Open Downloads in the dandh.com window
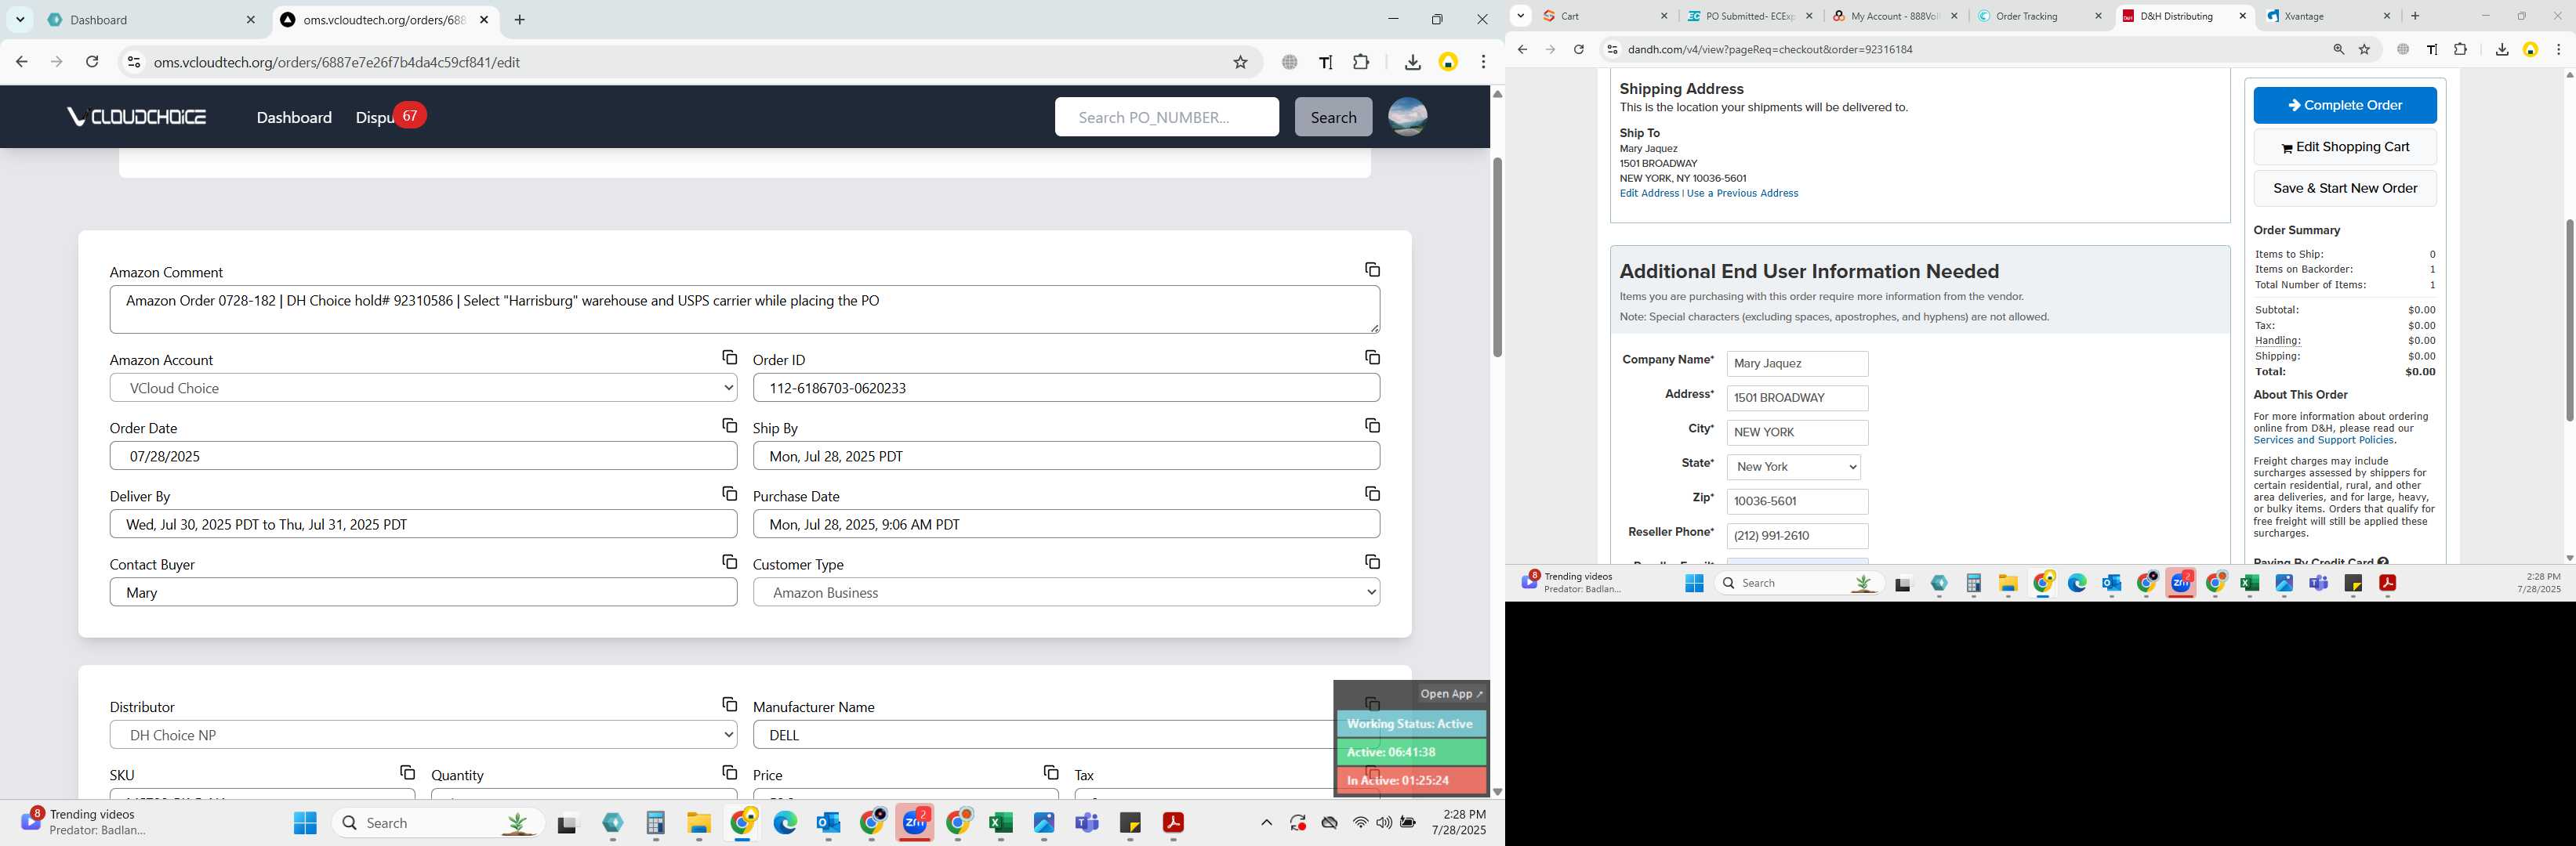 tap(2501, 49)
